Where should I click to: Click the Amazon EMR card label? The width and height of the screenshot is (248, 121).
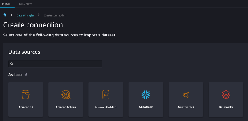(186, 107)
